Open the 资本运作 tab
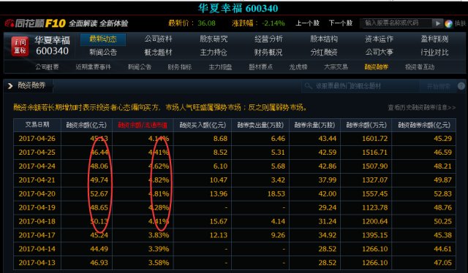 click(379, 39)
